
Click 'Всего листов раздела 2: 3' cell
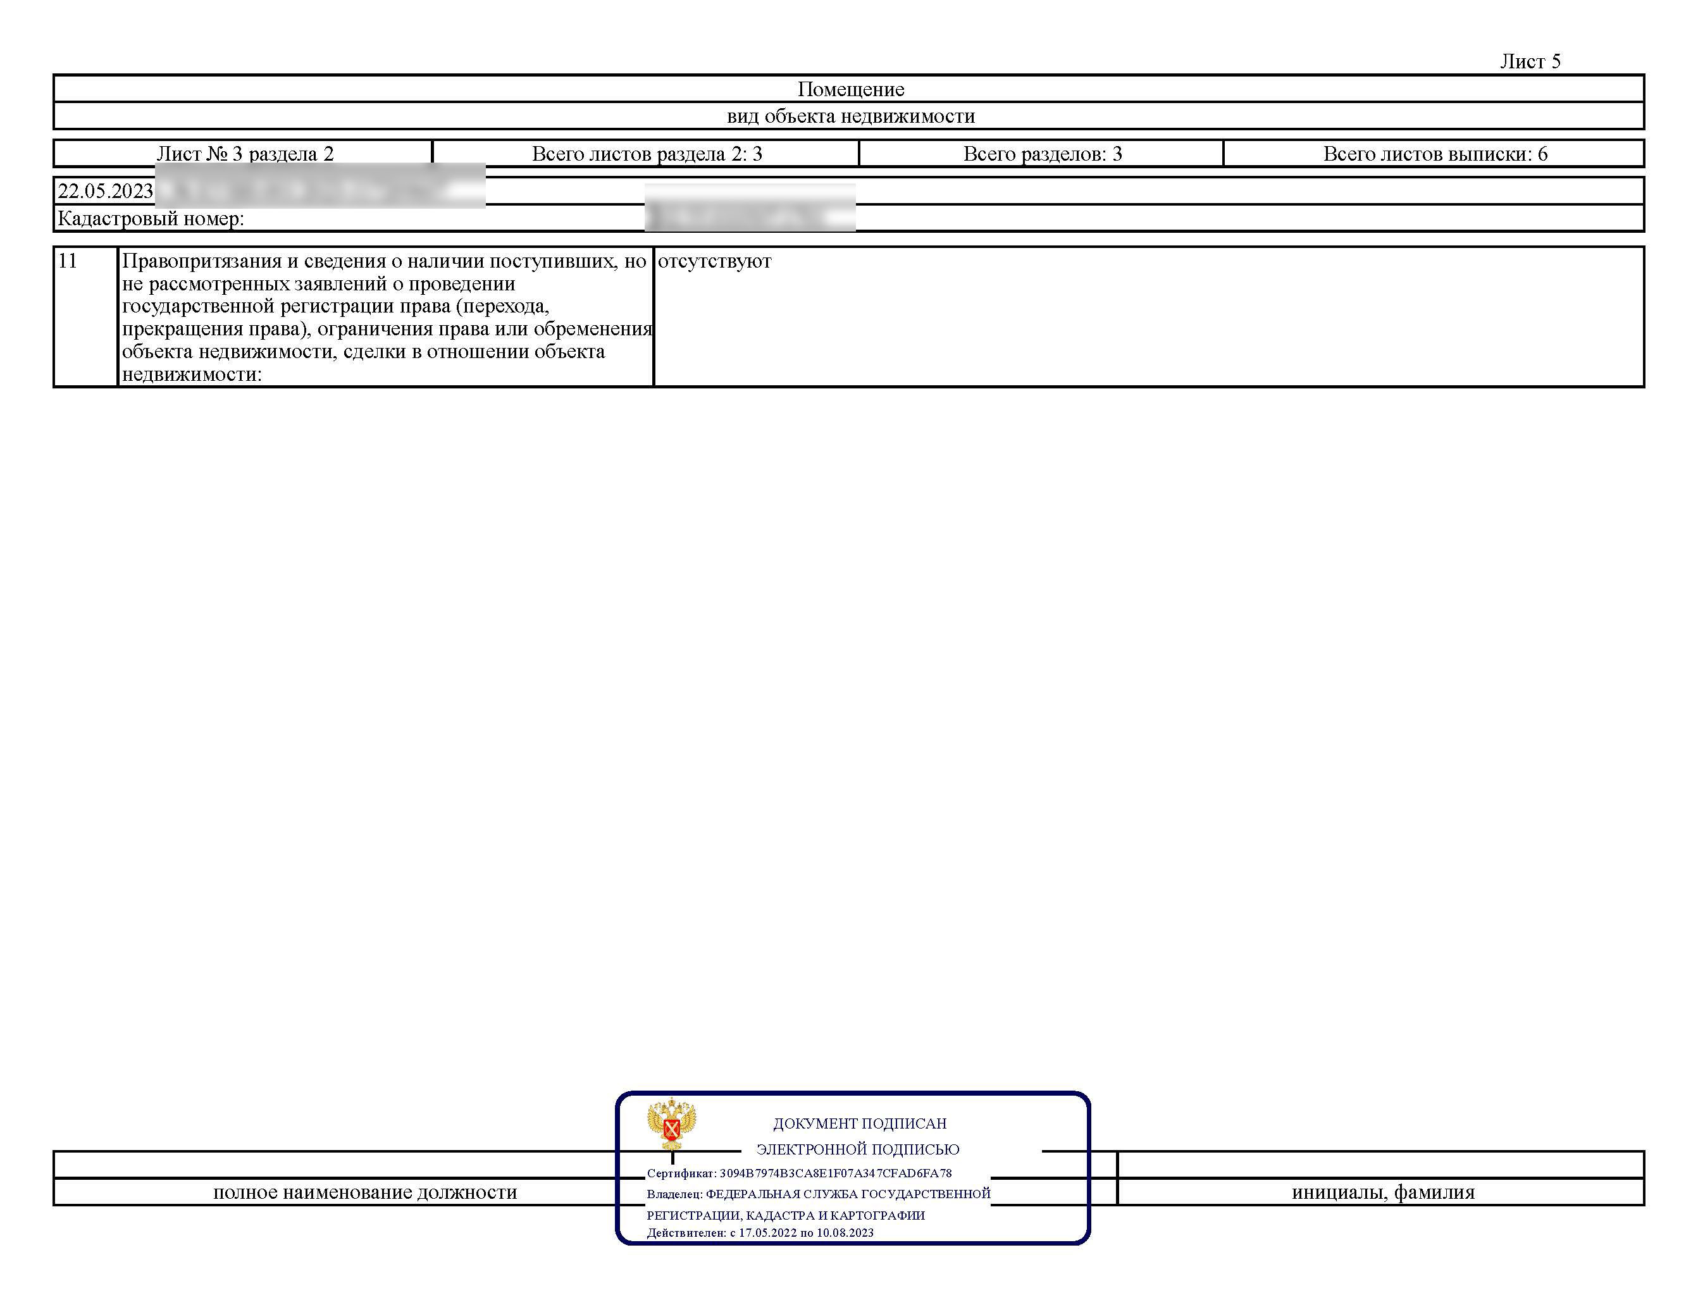click(646, 153)
